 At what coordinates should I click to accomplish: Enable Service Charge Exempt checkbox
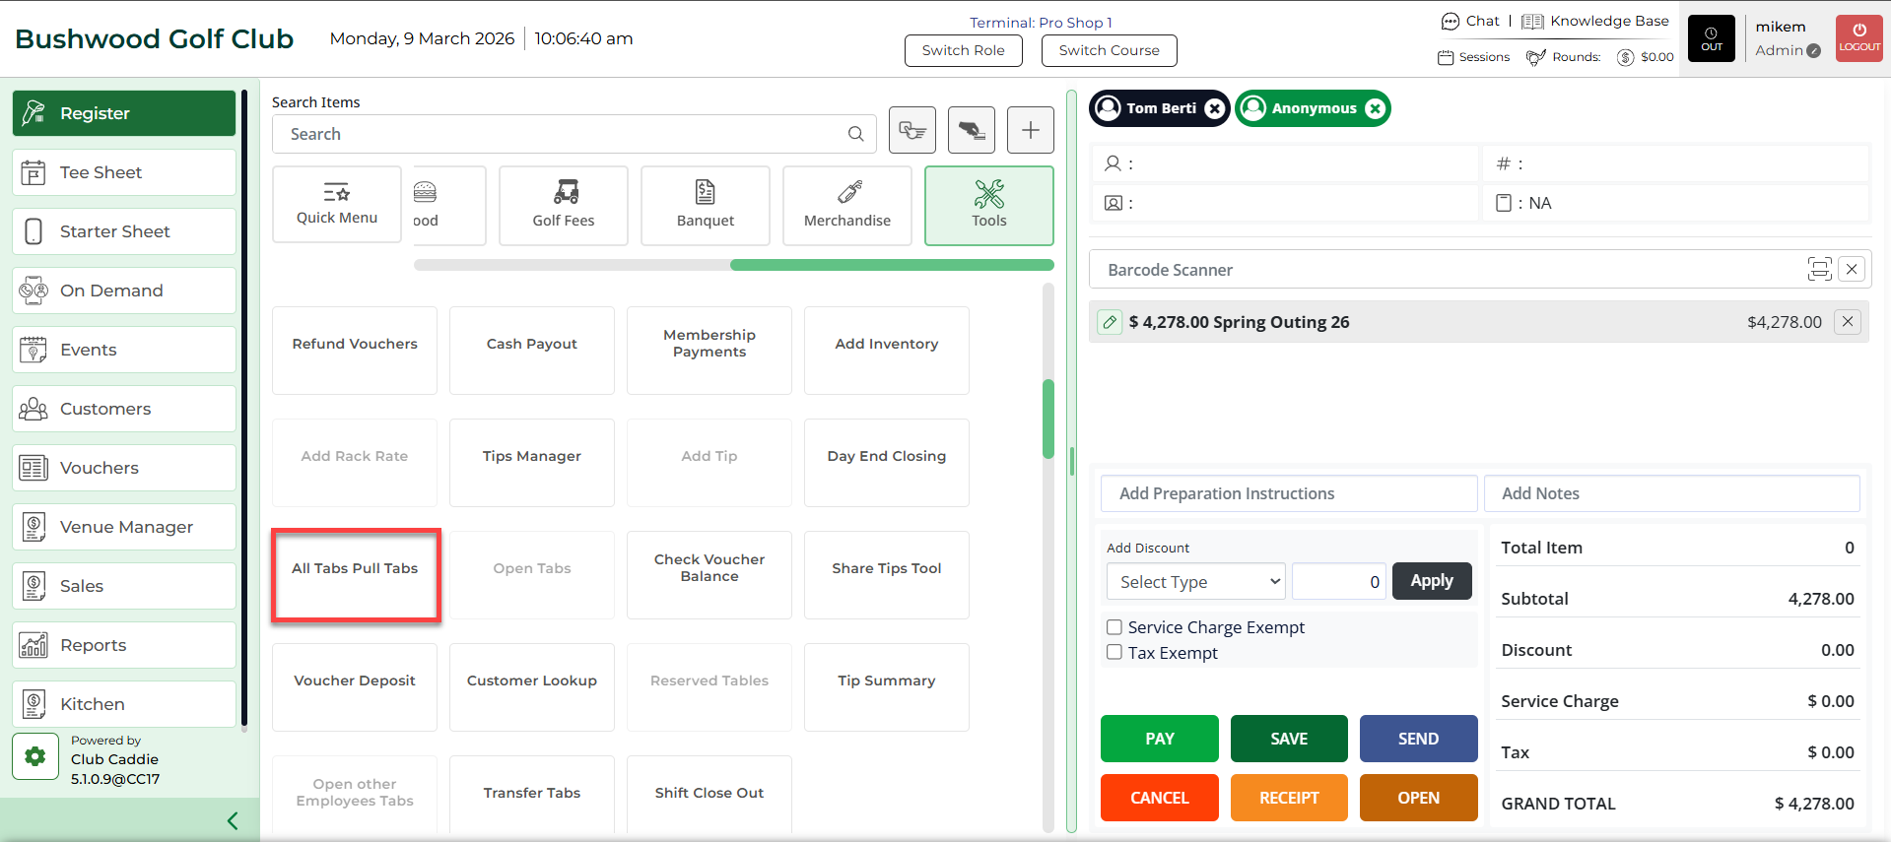click(x=1114, y=627)
